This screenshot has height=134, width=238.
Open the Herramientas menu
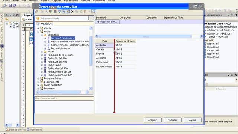71,1
